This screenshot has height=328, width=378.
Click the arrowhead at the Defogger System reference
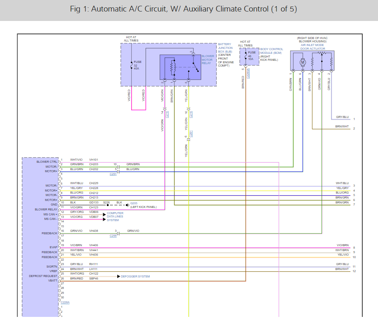pos(118,276)
